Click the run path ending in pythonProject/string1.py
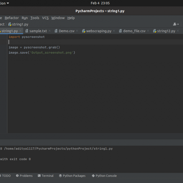Screen dimensions: 183x183 click(x=58, y=149)
